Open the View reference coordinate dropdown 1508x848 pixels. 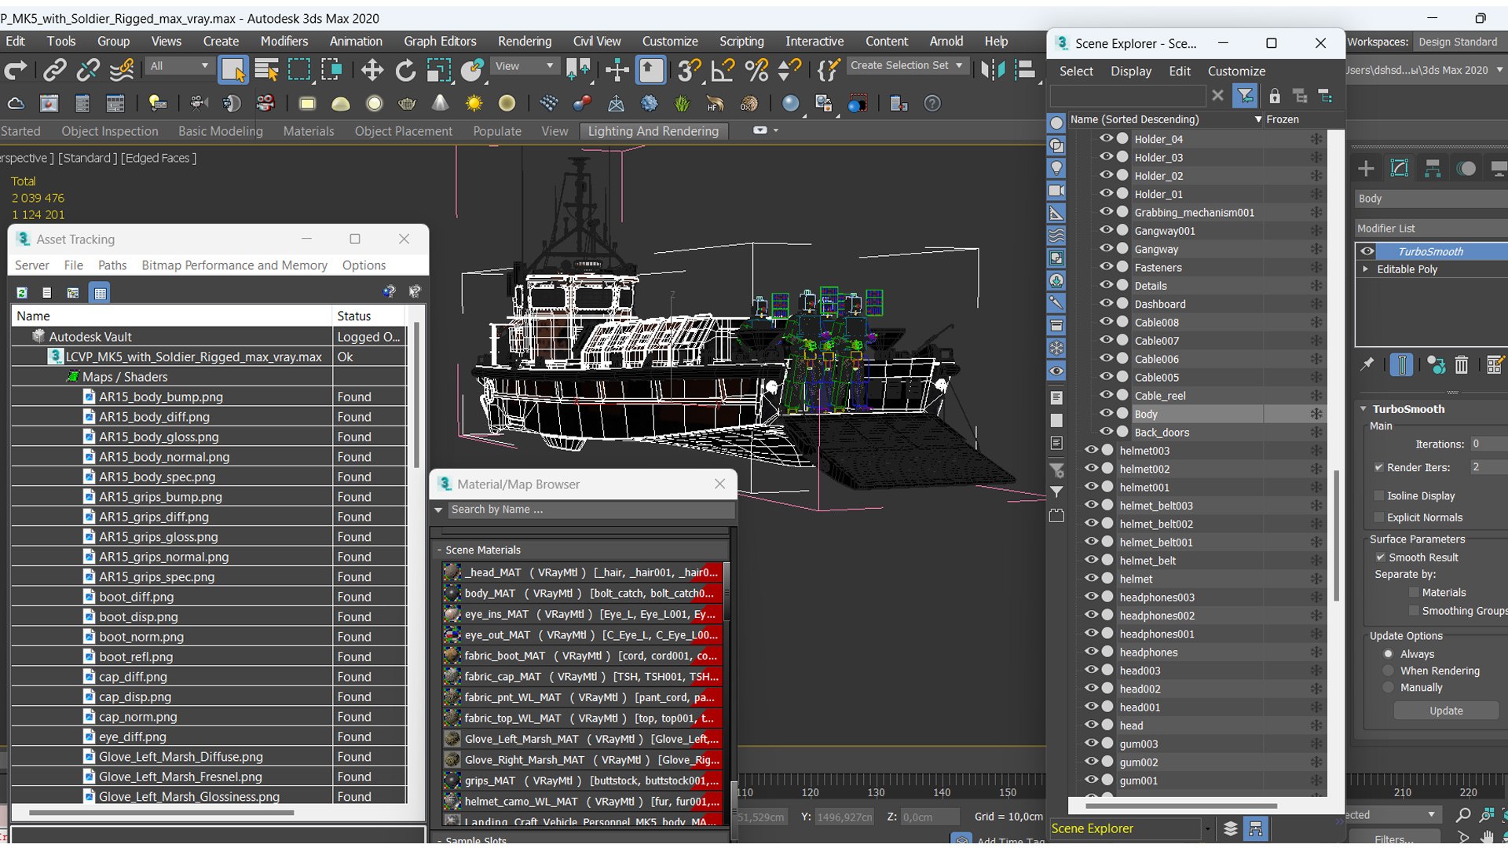point(524,66)
